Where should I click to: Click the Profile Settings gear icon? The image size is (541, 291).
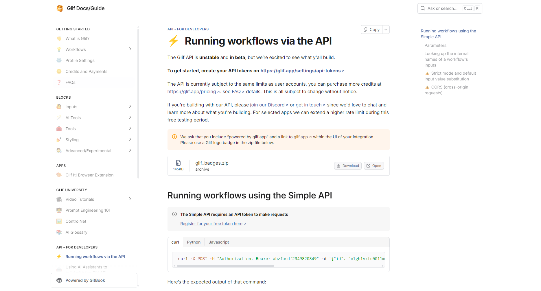59,60
